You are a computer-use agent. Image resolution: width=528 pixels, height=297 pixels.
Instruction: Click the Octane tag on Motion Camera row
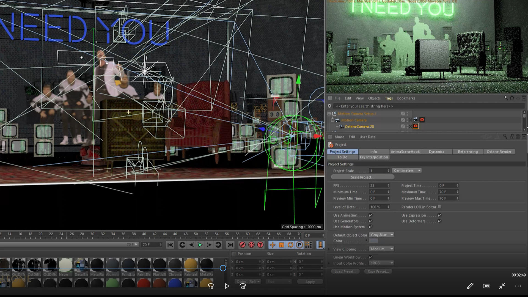pos(422,120)
